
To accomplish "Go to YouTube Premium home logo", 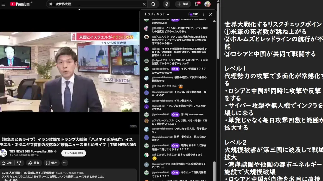I will click(20, 4).
